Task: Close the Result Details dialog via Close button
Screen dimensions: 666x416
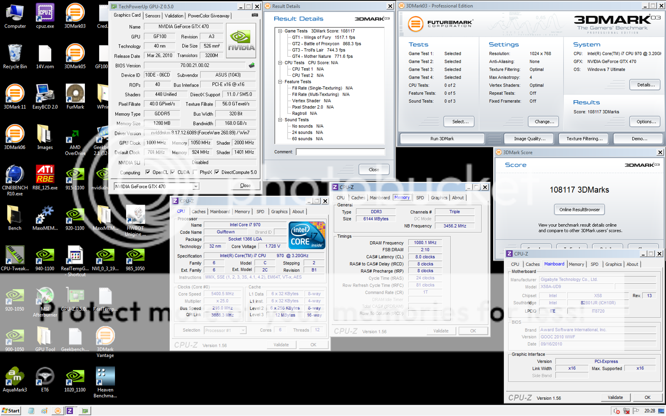Action: (x=374, y=169)
